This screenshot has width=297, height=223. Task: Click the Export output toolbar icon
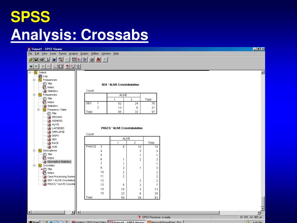coord(54,60)
